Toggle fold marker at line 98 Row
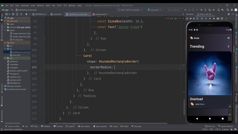 [x=45, y=38]
